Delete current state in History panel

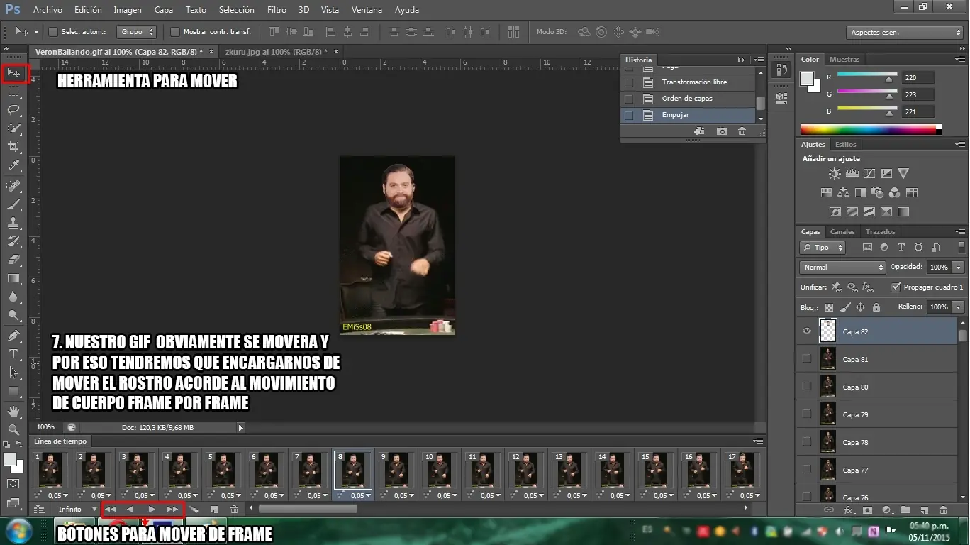coord(742,131)
